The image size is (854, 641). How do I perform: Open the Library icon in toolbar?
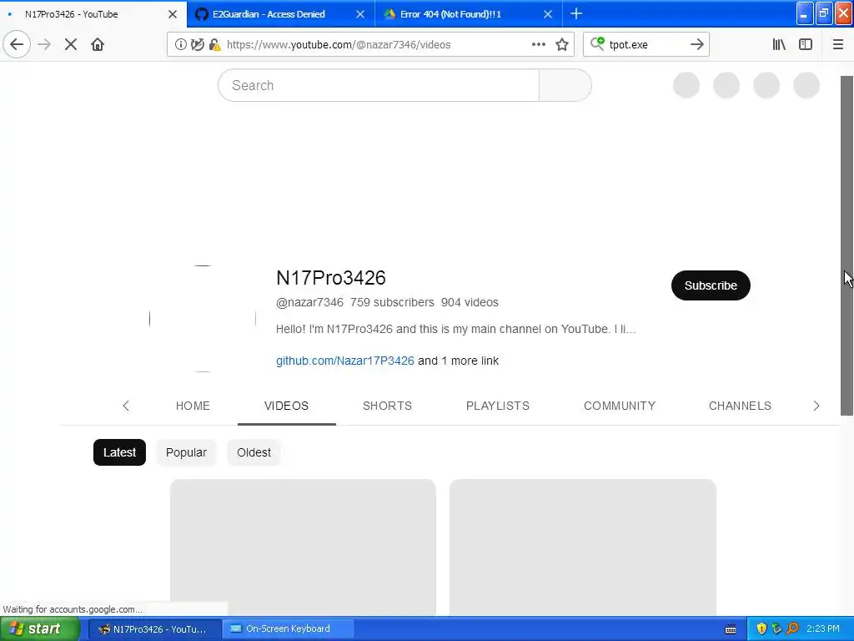(779, 45)
